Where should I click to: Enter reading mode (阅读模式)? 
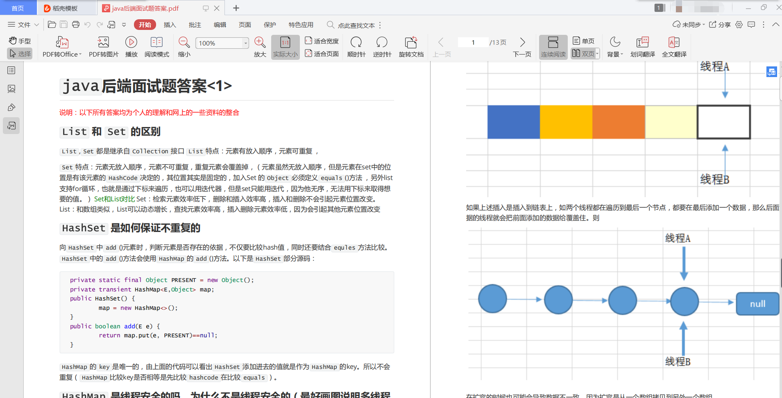(157, 47)
